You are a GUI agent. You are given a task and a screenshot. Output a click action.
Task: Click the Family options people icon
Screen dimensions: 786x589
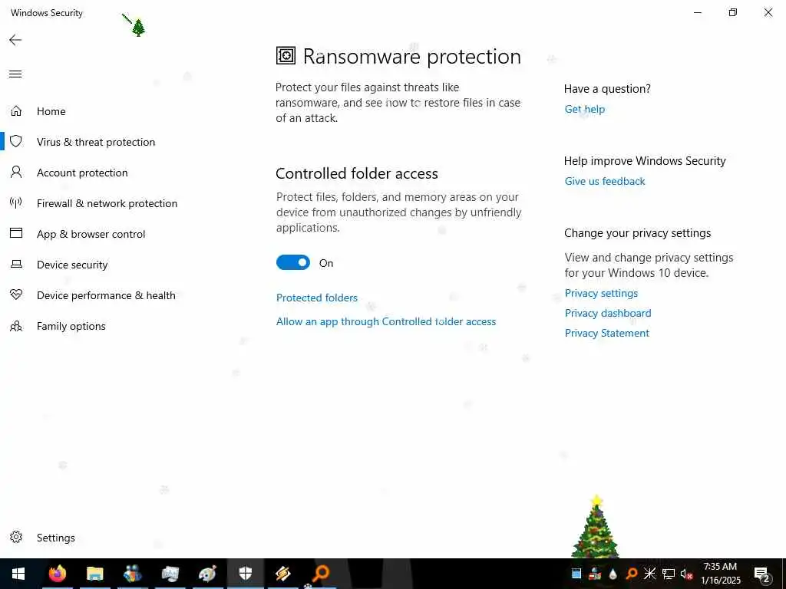tap(16, 326)
